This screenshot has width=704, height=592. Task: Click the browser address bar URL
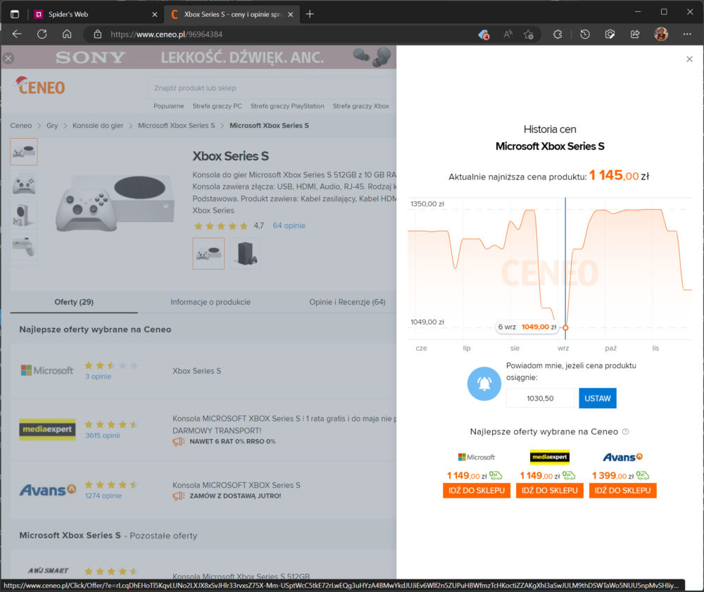(167, 34)
